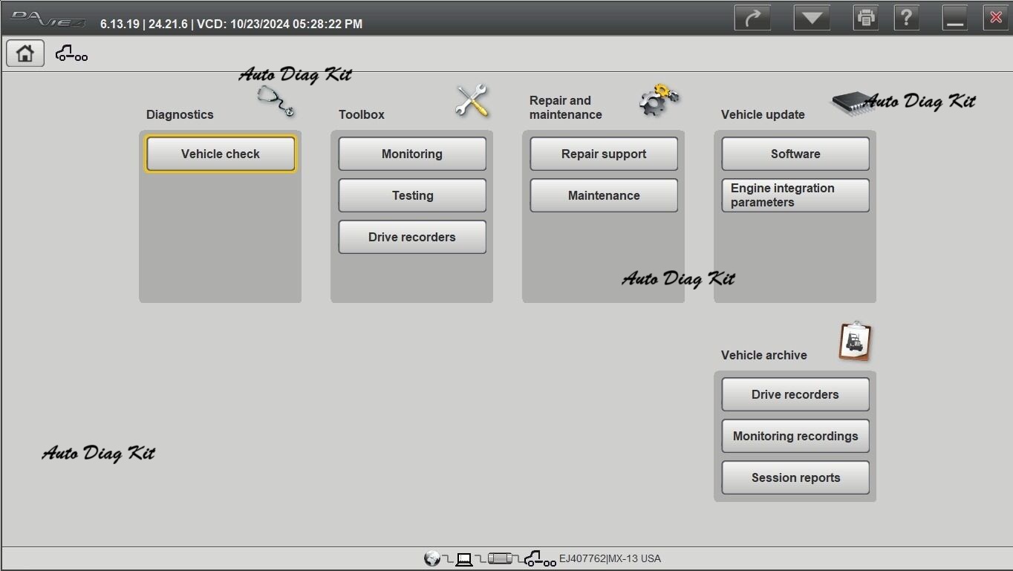Launch Software vehicle update
This screenshot has width=1013, height=571.
pos(795,154)
